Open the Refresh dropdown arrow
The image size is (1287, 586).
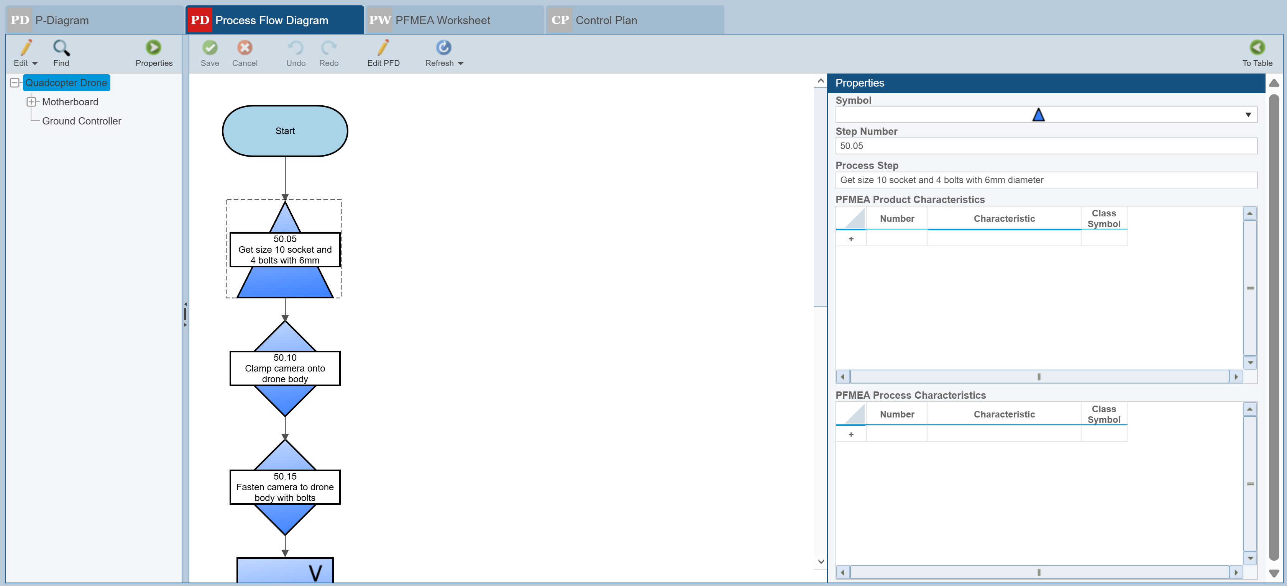point(461,64)
